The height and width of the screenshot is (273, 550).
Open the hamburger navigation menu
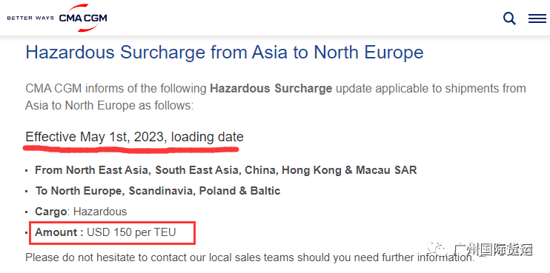pos(537,18)
